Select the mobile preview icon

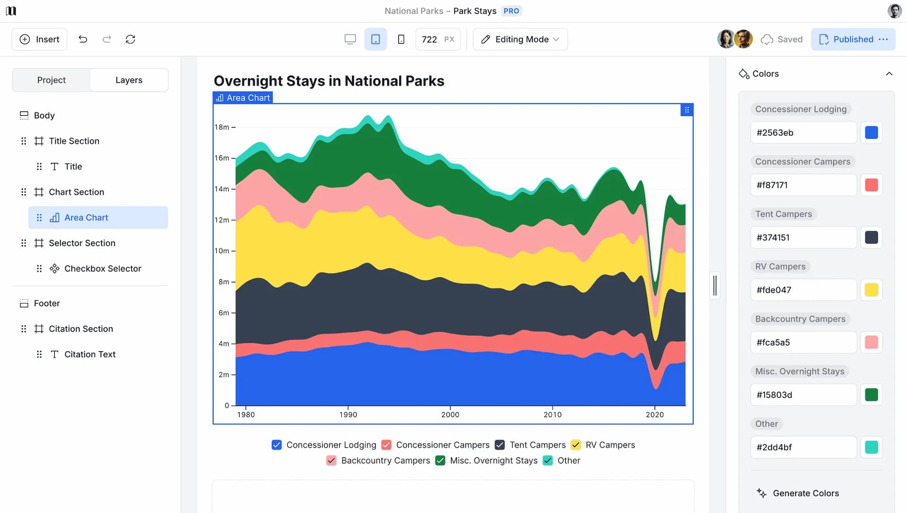[401, 39]
